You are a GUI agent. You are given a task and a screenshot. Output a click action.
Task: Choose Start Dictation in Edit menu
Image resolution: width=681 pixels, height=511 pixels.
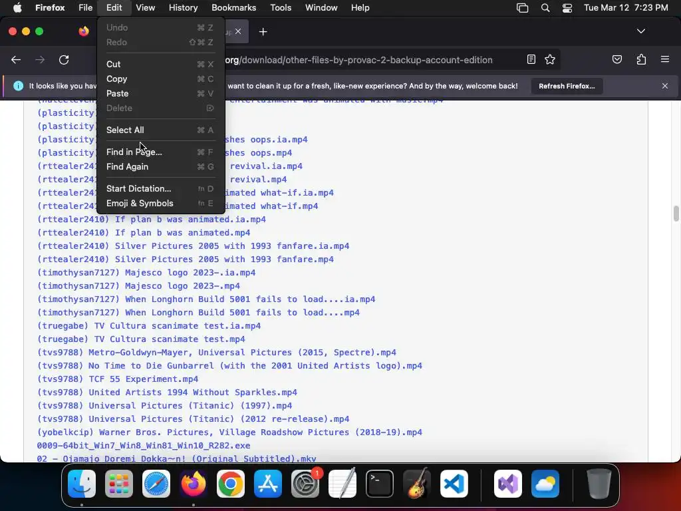(161, 188)
